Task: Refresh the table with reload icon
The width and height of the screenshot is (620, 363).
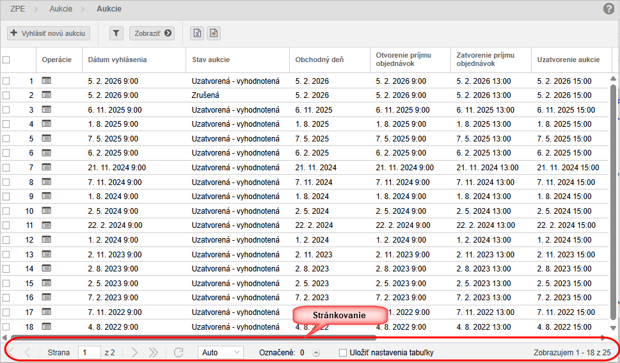Action: click(179, 352)
